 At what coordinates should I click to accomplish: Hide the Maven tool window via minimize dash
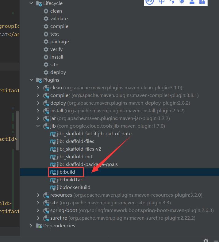[216, 241]
